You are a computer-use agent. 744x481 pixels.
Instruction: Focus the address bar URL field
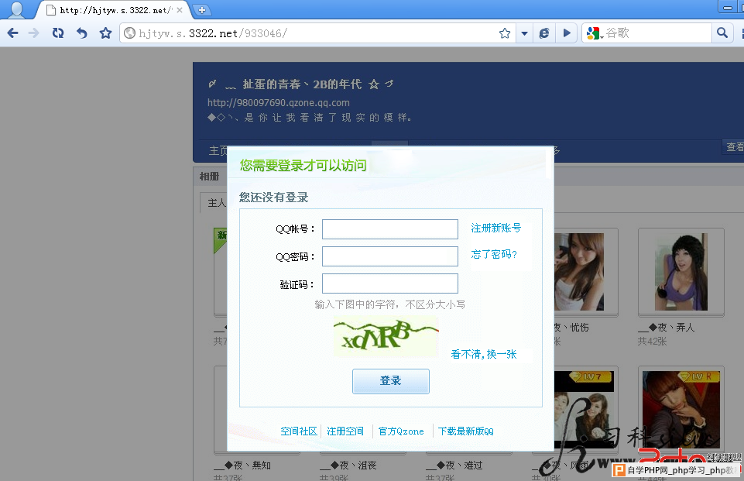pos(316,33)
